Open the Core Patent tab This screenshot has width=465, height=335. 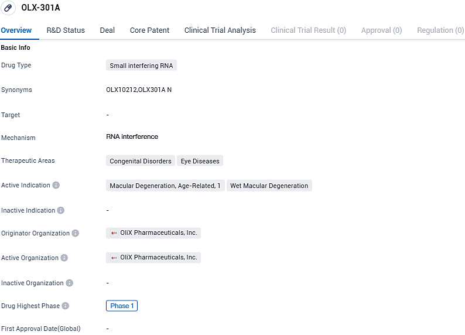pos(149,30)
